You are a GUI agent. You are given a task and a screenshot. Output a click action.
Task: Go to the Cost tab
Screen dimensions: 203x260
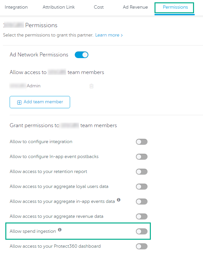99,7
